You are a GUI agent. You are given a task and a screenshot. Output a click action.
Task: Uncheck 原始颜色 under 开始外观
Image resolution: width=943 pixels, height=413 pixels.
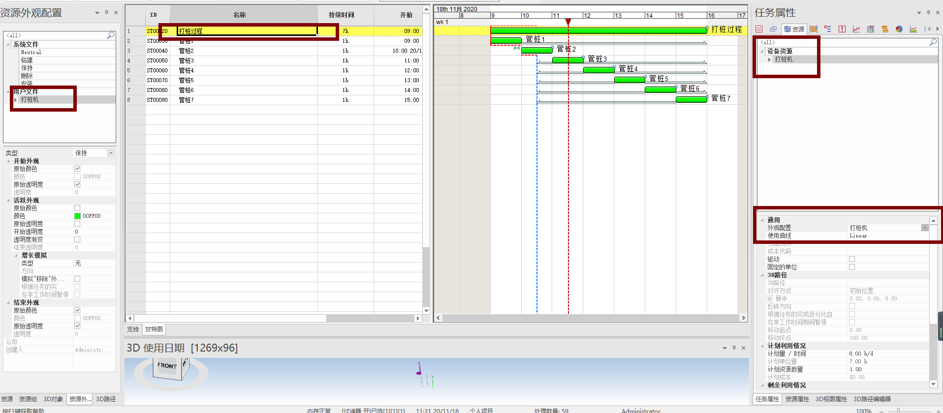[77, 169]
